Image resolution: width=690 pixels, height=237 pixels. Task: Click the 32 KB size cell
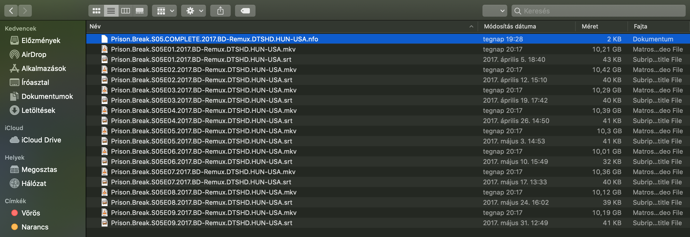tap(612, 161)
